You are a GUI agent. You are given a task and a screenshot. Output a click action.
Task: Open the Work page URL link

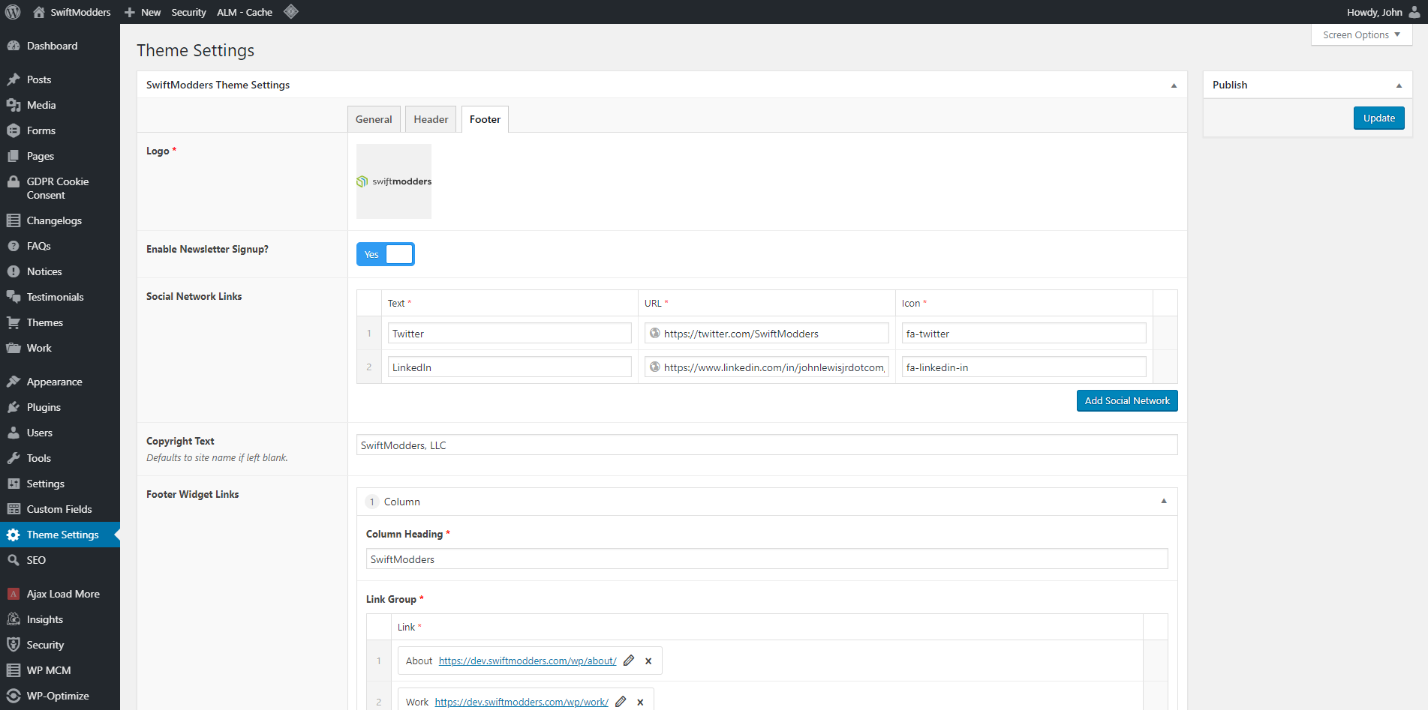522,702
